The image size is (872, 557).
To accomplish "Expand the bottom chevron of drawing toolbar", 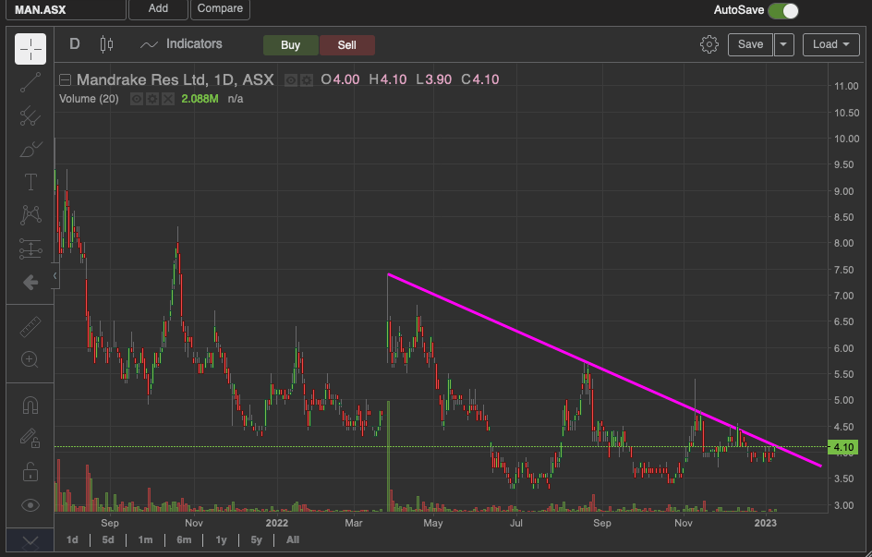I will (x=30, y=542).
